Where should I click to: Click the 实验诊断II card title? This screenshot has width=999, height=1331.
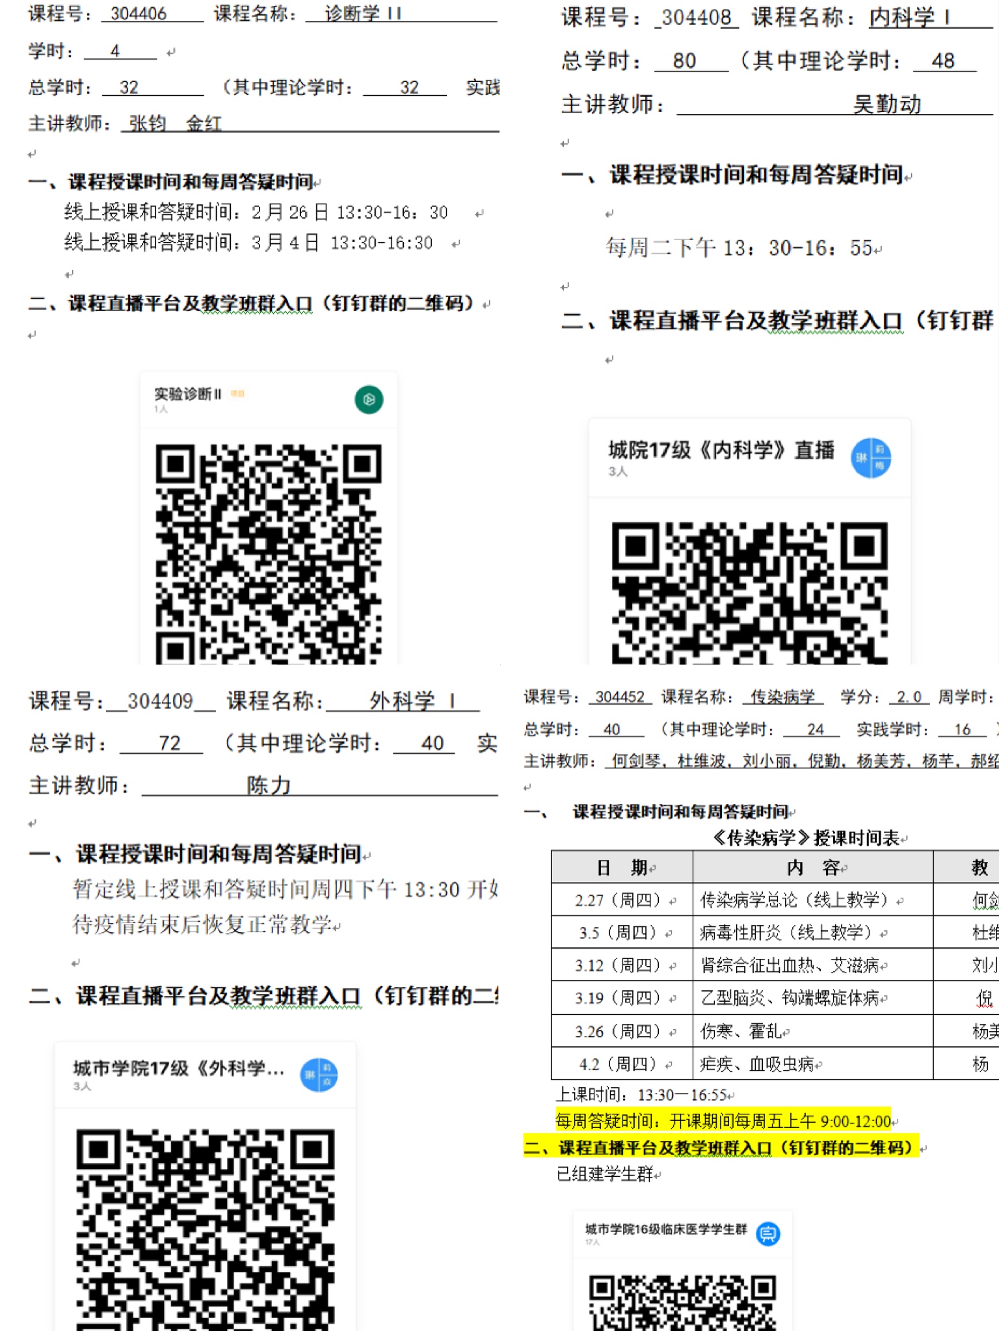(187, 394)
